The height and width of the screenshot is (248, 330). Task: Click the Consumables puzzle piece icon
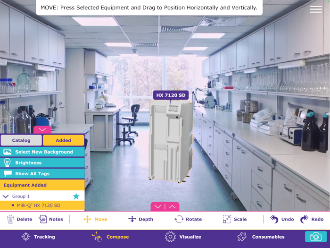[x=242, y=237]
